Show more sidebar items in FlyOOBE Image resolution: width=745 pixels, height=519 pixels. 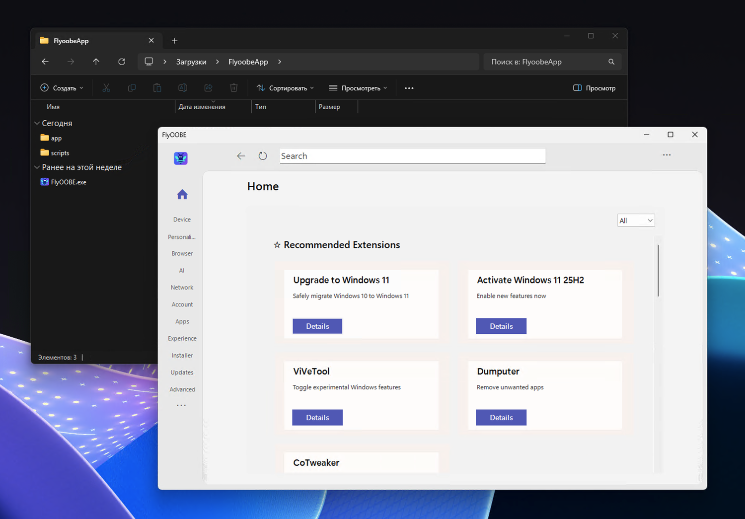[x=181, y=405]
